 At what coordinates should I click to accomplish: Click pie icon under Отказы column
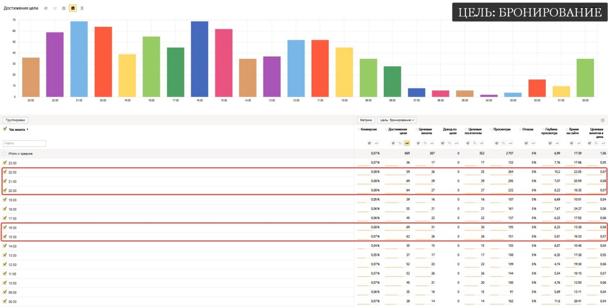[526, 143]
